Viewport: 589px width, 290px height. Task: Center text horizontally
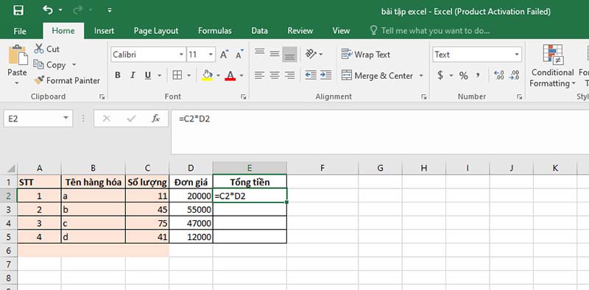[x=275, y=76]
